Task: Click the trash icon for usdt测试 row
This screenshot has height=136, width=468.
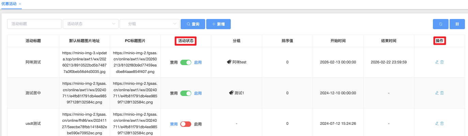Action: 442,124
